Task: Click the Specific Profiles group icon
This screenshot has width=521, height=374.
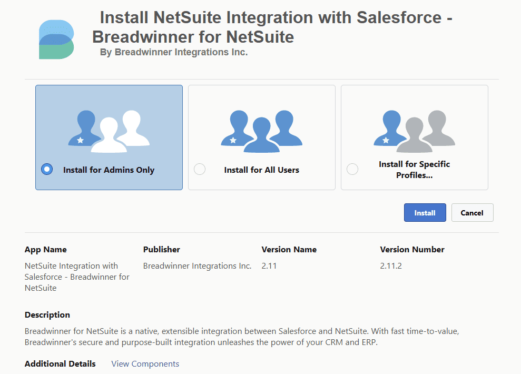Action: pos(415,132)
